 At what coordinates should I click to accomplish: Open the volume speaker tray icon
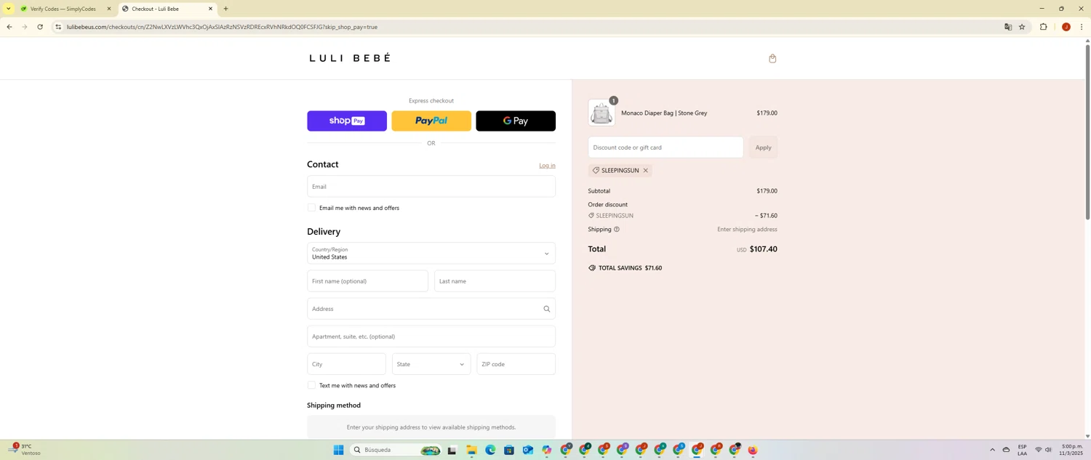[x=1048, y=450]
